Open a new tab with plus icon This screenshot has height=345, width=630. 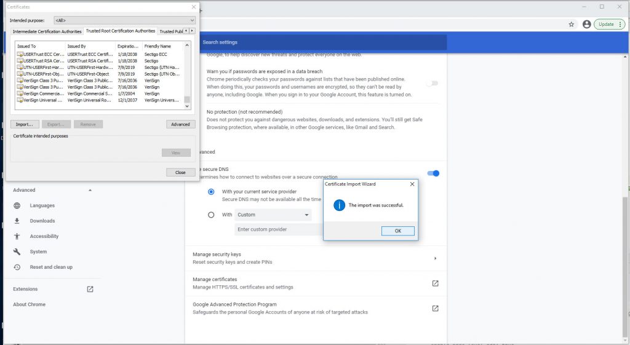(x=201, y=10)
